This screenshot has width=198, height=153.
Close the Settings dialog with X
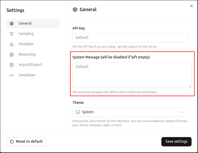point(192,6)
